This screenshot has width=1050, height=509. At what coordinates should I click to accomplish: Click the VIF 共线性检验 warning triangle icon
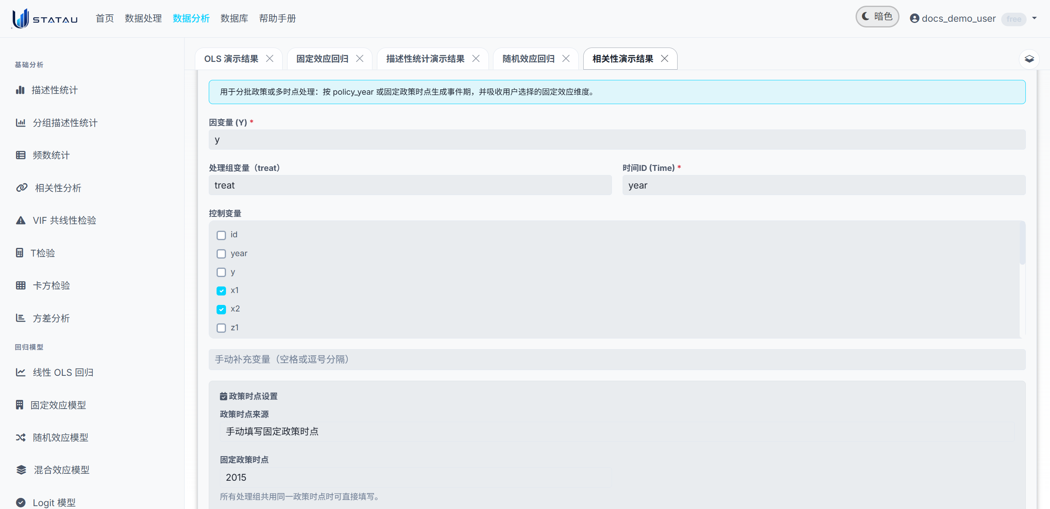pos(21,220)
